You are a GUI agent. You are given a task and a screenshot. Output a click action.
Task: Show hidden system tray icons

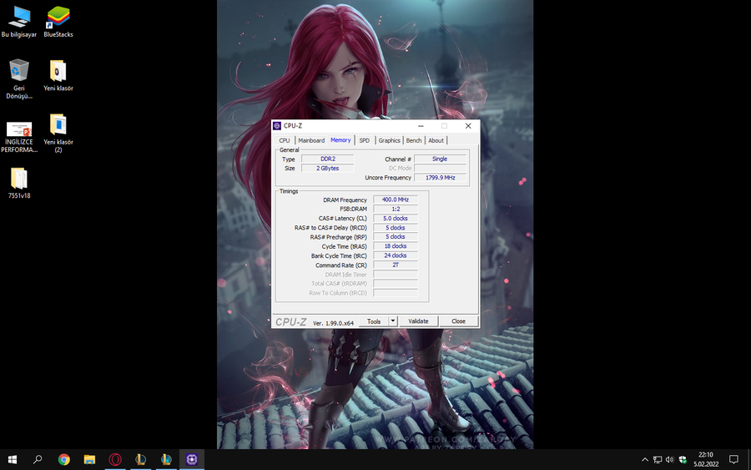[x=645, y=459]
